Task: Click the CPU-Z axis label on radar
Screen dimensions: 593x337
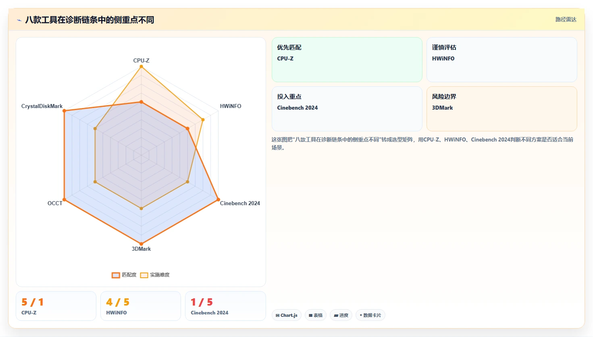Action: (x=141, y=60)
